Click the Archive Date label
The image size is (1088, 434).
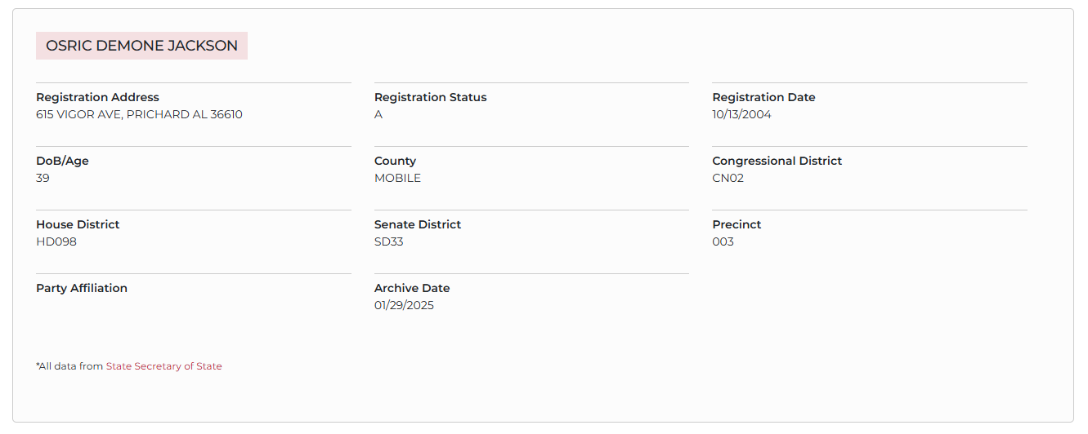[412, 288]
